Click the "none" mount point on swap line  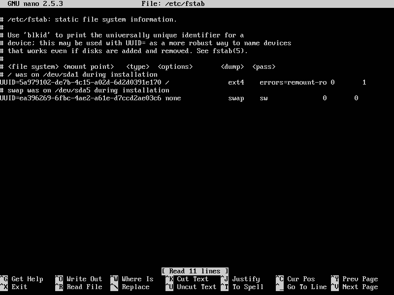(173, 98)
